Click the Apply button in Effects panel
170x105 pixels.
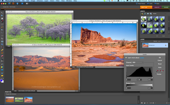click(x=163, y=36)
